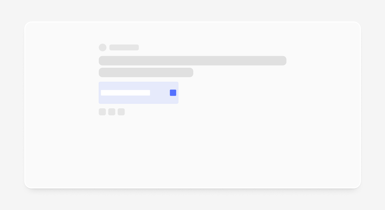Select the first small gray square icon

102,112
